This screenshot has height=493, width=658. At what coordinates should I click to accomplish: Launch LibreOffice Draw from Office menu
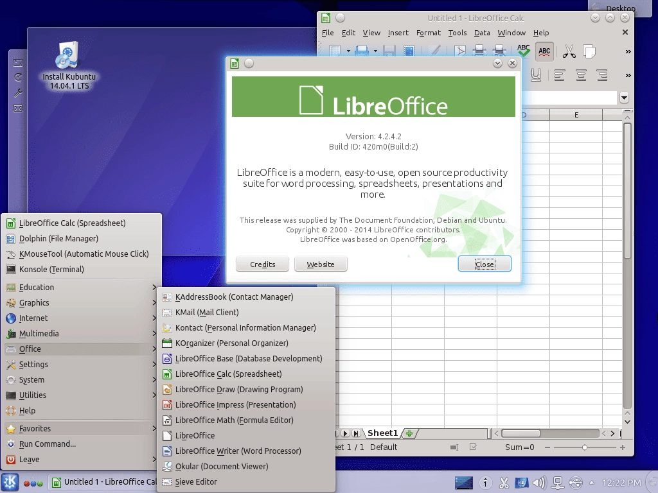pyautogui.click(x=247, y=389)
